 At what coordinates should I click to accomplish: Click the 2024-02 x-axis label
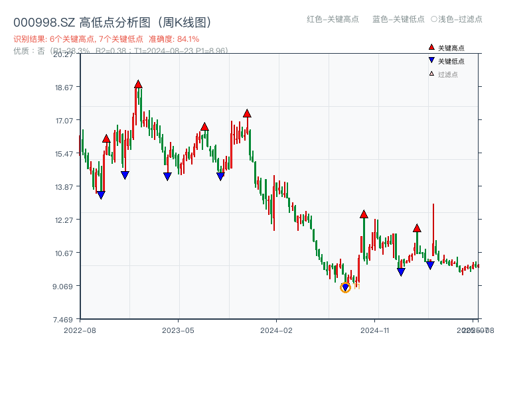click(276, 330)
